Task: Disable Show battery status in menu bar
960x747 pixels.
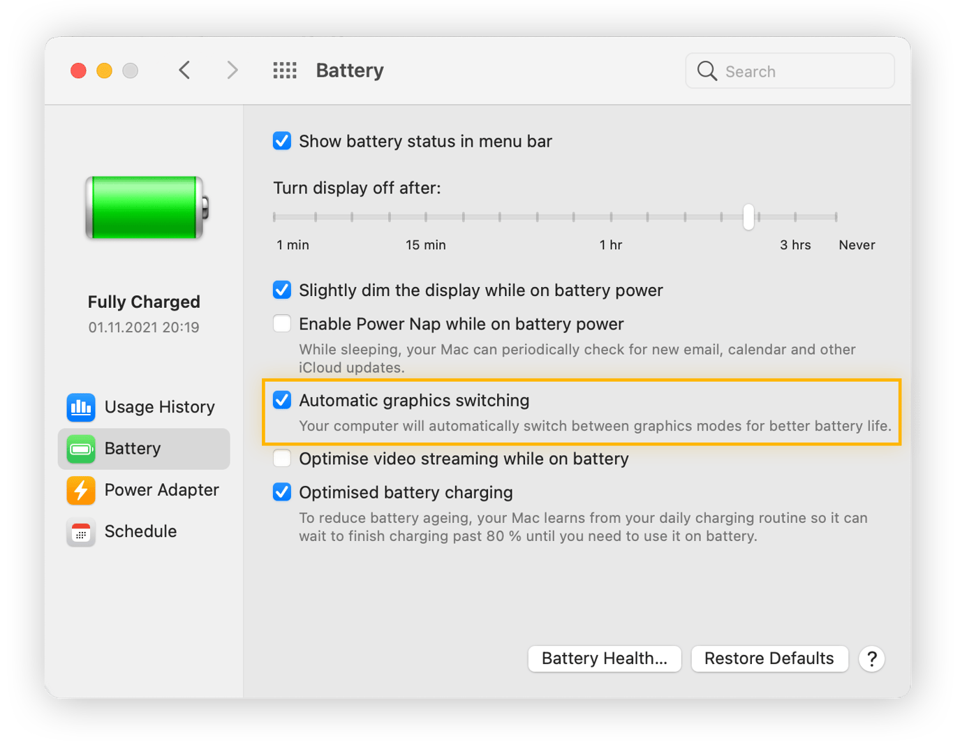Action: coord(281,141)
